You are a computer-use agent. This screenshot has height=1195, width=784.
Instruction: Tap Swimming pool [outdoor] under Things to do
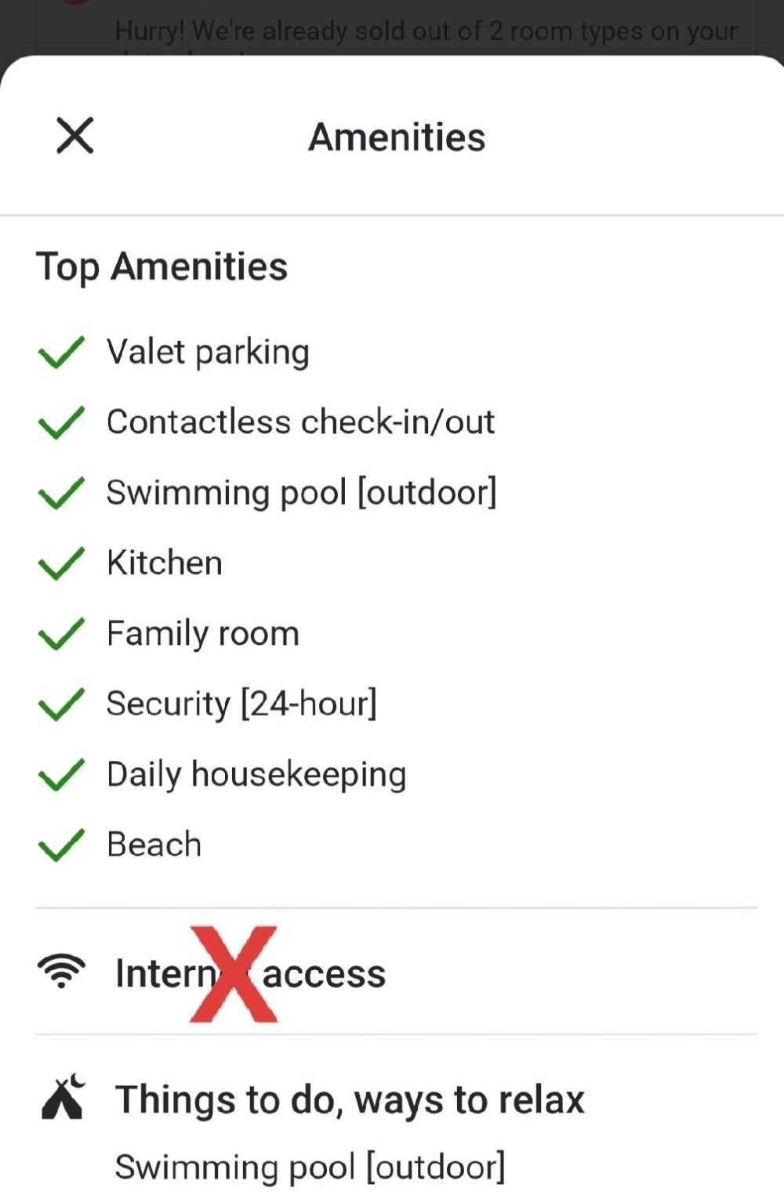pos(310,1167)
